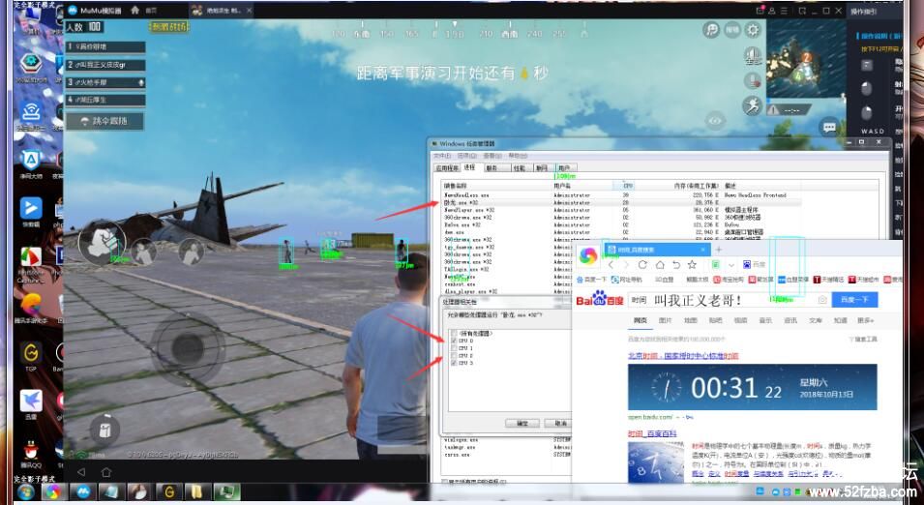
Task: Open the 时间_百度百科 result link
Action: 652,434
